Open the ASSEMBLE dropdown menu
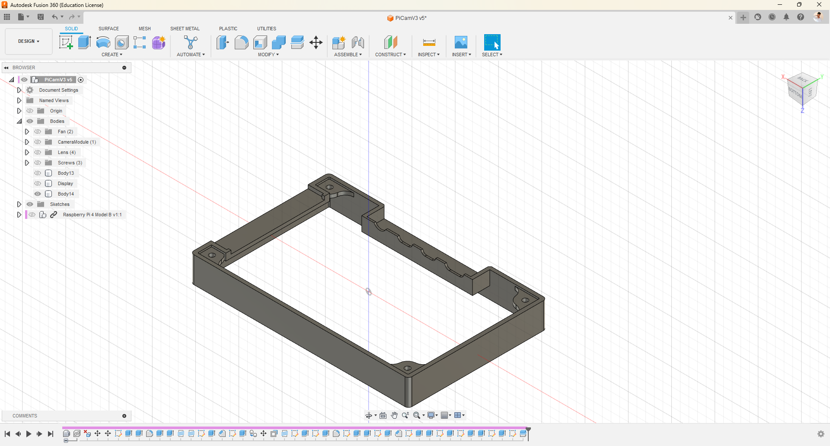This screenshot has width=830, height=446. 348,55
